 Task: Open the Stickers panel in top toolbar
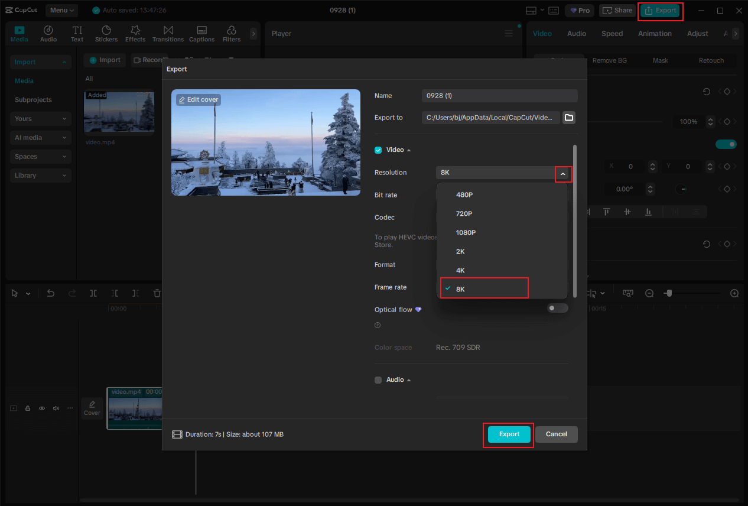[106, 34]
